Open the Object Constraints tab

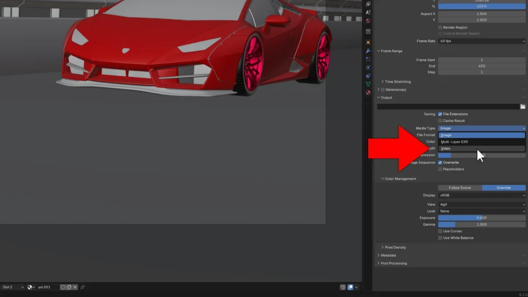click(368, 76)
